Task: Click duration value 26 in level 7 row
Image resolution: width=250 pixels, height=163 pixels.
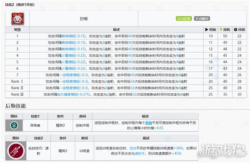Action: click(240, 75)
